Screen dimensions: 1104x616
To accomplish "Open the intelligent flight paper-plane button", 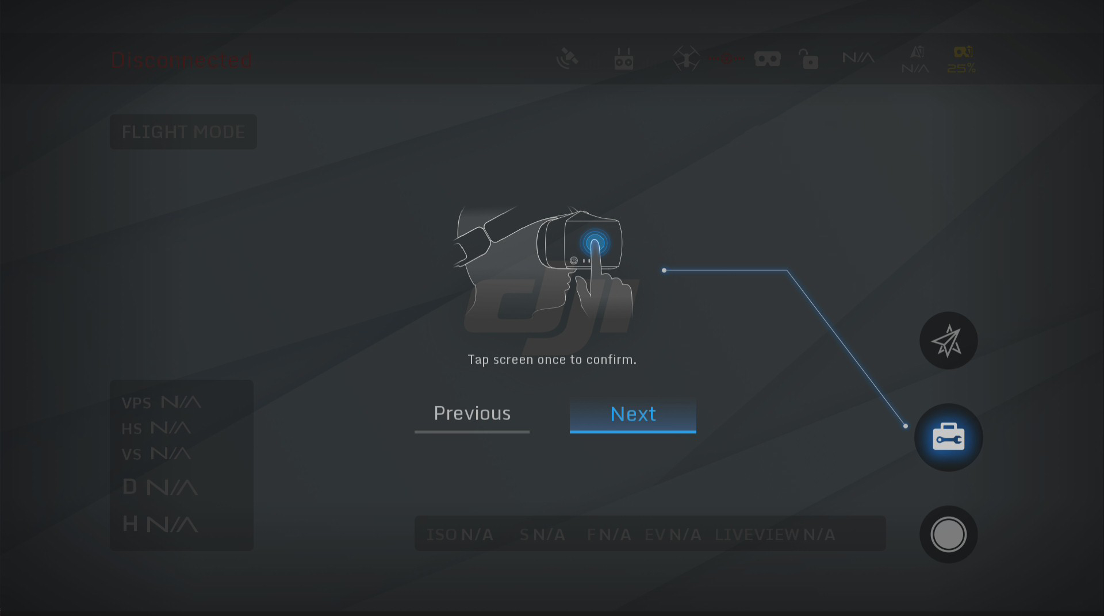I will pos(948,341).
